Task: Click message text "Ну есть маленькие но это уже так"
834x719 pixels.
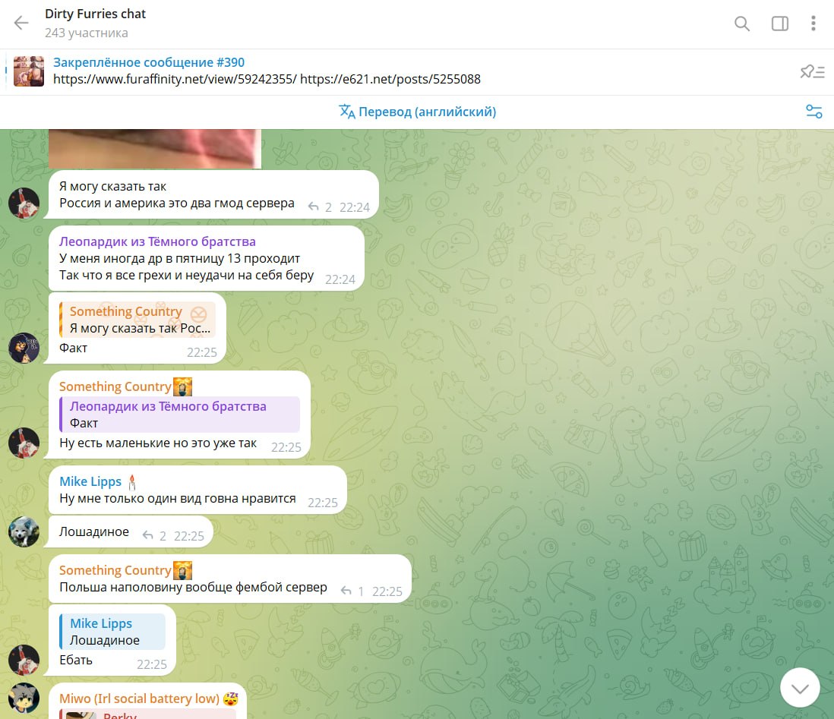Action: click(158, 443)
